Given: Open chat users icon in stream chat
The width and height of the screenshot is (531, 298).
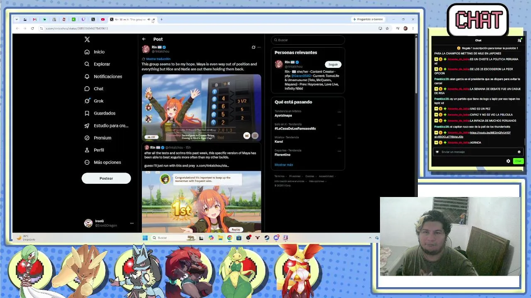Looking at the screenshot, I should click(x=519, y=41).
